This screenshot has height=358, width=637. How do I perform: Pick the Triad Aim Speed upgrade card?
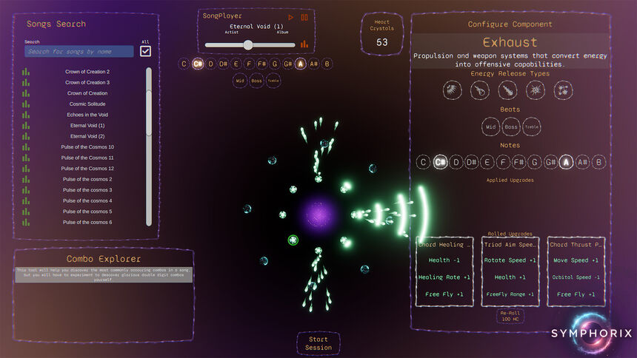(509, 271)
